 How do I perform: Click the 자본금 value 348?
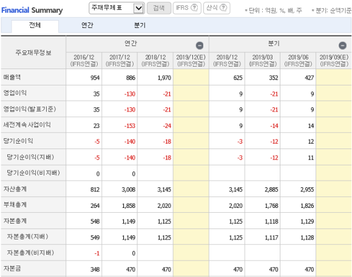(95, 269)
